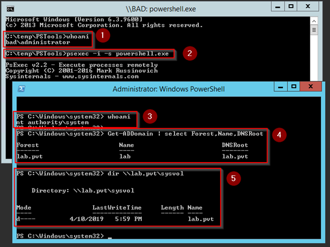Click the 'Forest' column header
Image resolution: width=330 pixels, height=247 pixels.
point(28,145)
